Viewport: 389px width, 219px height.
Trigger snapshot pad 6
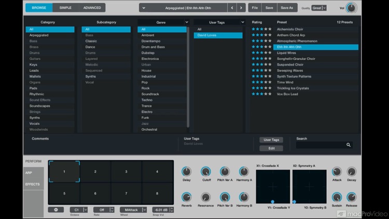95,193
